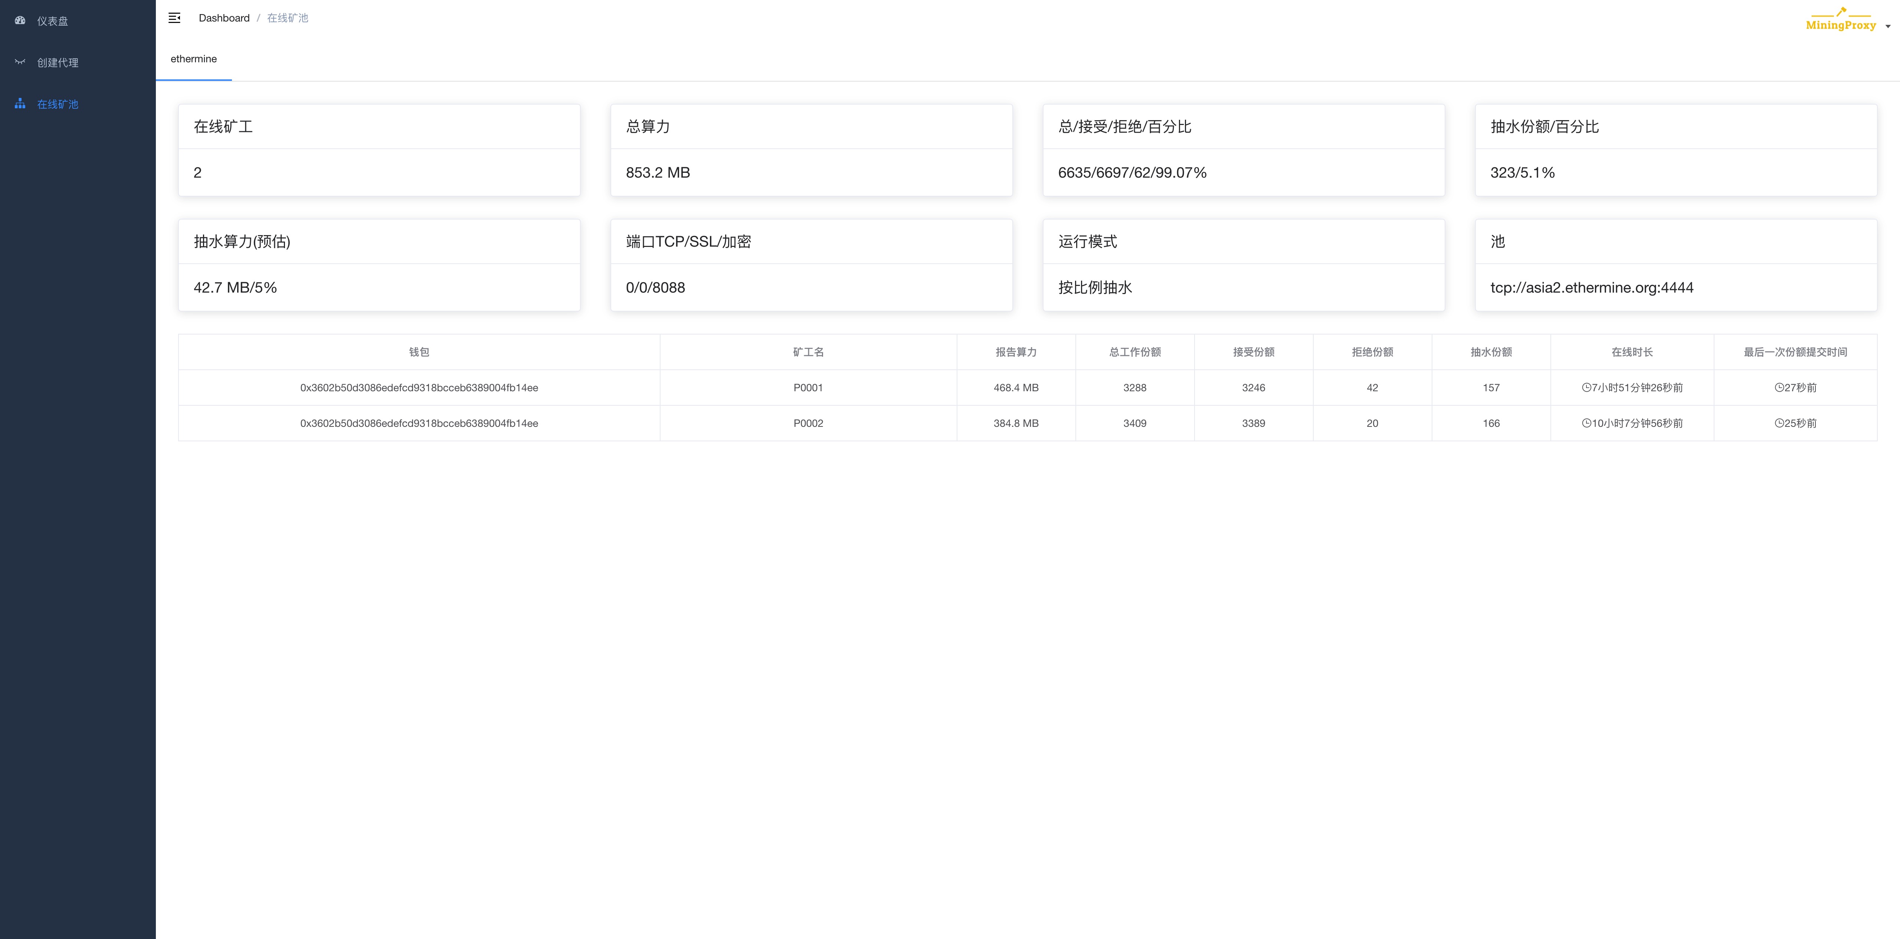Click Dashboard breadcrumb link
Screen dimensions: 1900x939
tap(223, 18)
